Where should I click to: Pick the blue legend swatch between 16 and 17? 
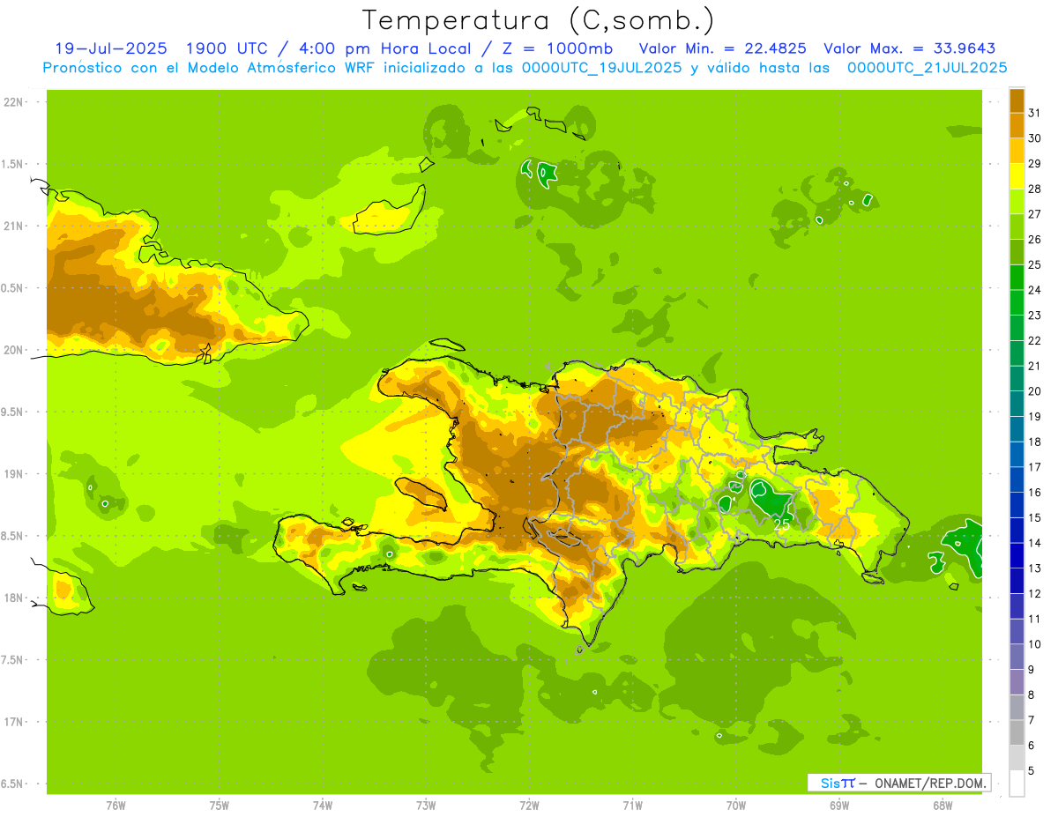click(x=1017, y=480)
